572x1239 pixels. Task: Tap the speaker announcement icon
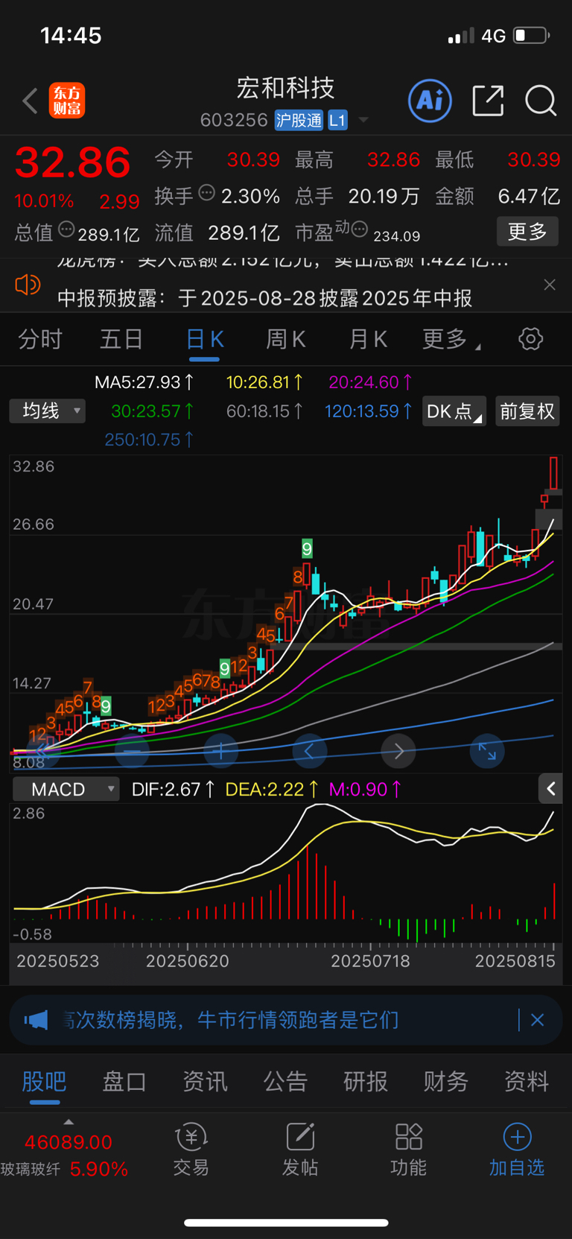pyautogui.click(x=28, y=285)
